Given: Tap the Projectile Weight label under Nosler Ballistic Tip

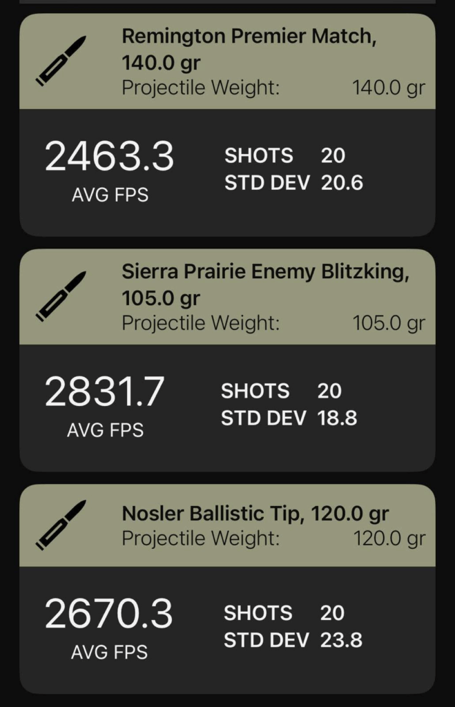Looking at the screenshot, I should click(201, 539).
